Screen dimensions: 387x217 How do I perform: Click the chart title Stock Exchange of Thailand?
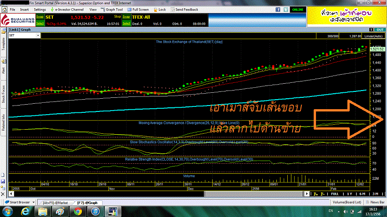pyautogui.click(x=189, y=42)
